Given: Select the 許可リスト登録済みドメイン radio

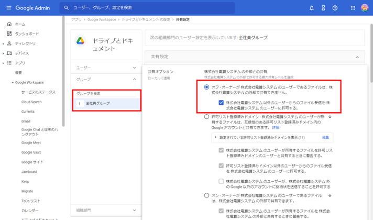Looking at the screenshot, I should coord(206,117).
